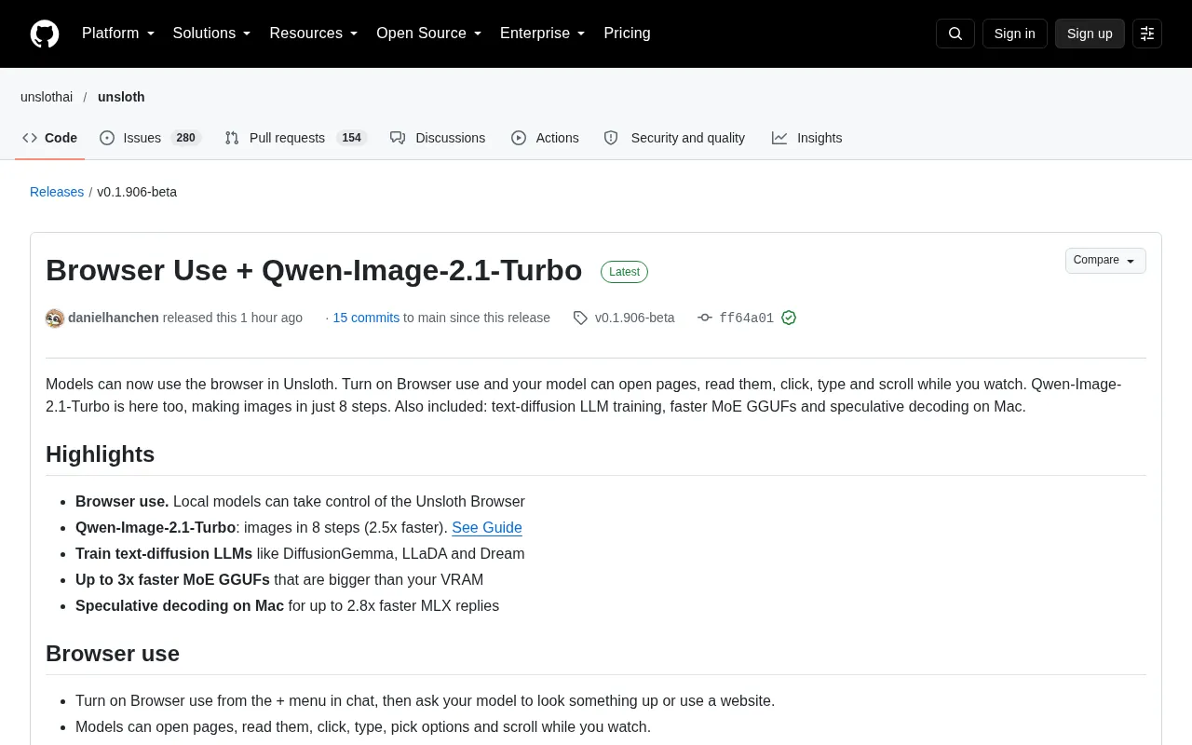The image size is (1192, 745).
Task: Expand the Solutions menu
Action: tap(211, 34)
